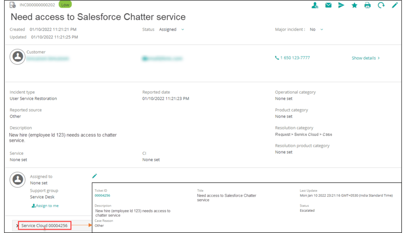
Task: Expand the Service Cloud 00004256 section
Action: [x=17, y=225]
